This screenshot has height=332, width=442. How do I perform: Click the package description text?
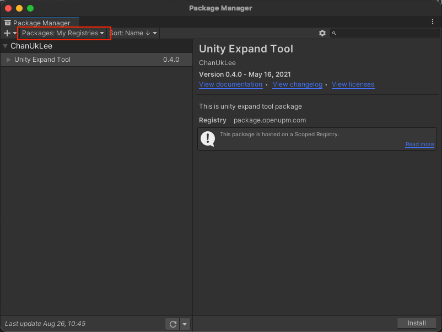(250, 106)
